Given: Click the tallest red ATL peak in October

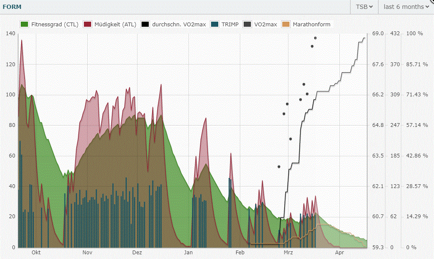Looking at the screenshot, I should [22, 40].
